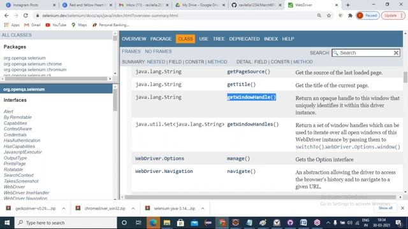
Task: Click the Paused profile button
Action: (368, 15)
